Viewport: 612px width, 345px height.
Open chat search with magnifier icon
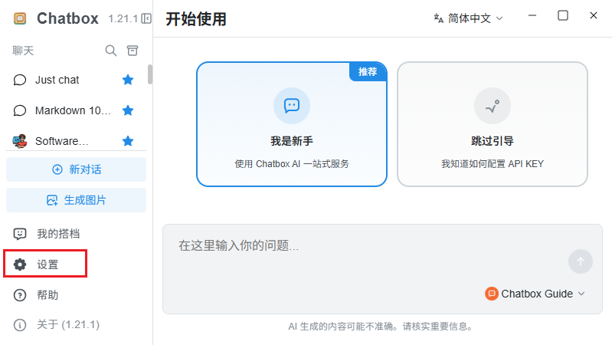(x=111, y=51)
